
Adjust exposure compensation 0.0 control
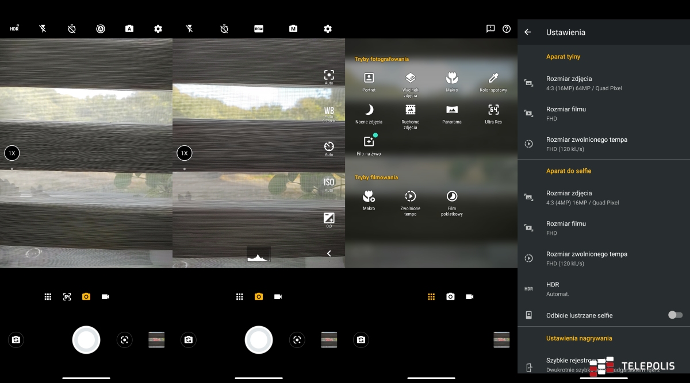point(329,219)
